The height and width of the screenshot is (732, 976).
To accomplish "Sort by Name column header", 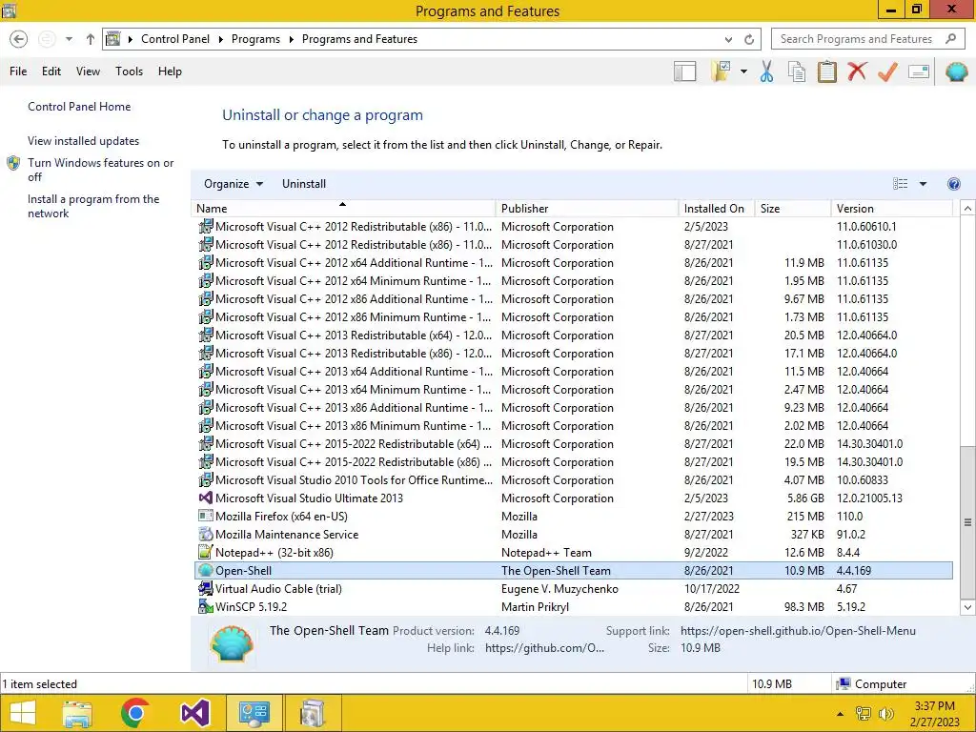I will (x=343, y=208).
